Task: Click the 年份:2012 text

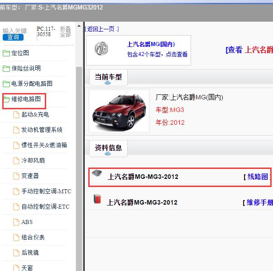Action: click(170, 123)
